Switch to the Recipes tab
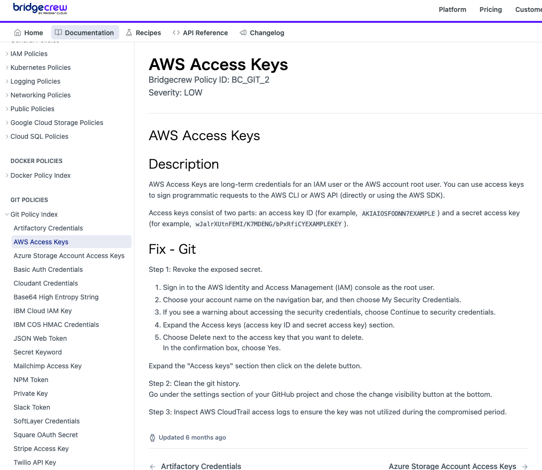Image resolution: width=542 pixels, height=470 pixels. click(143, 32)
